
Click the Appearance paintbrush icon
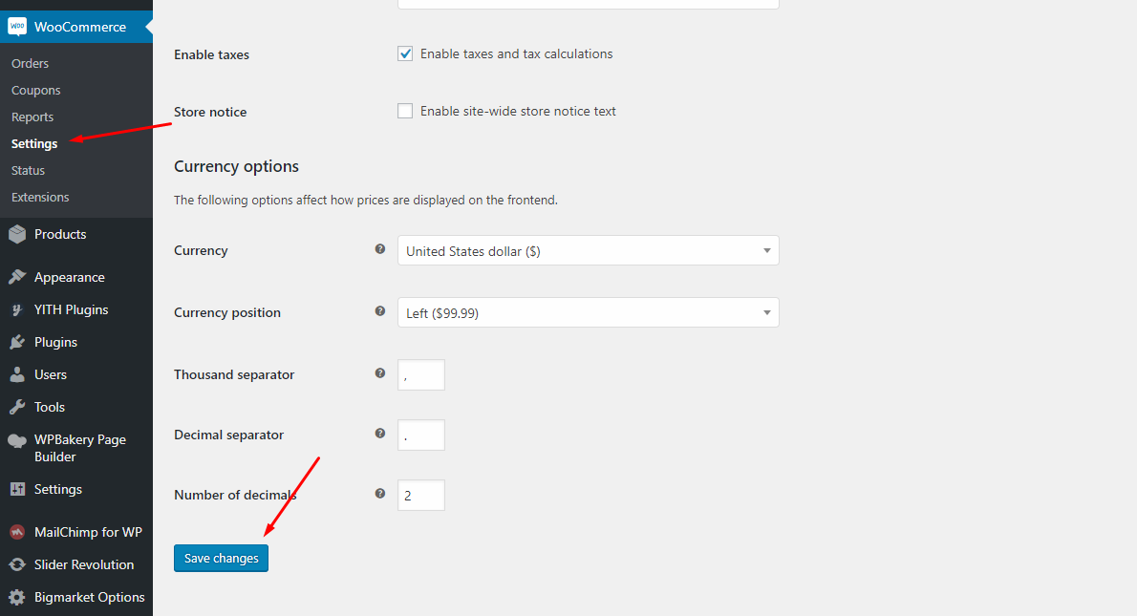click(x=17, y=277)
